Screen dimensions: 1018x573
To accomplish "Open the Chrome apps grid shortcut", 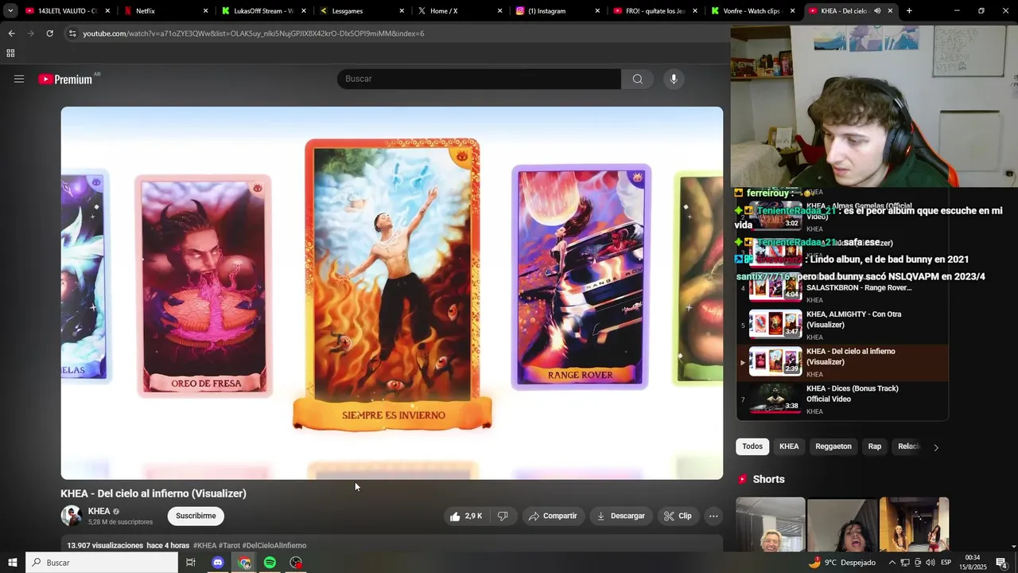I will (x=10, y=53).
